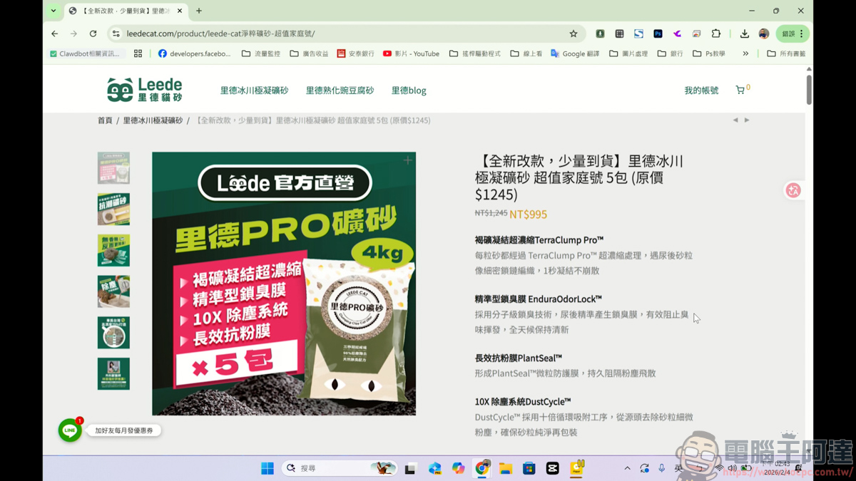Open the Chrome three-dot menu

click(800, 33)
